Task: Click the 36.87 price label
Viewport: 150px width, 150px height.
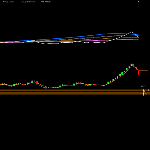Action: coord(143,86)
